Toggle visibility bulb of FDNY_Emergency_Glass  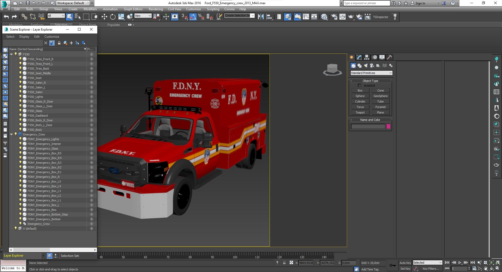[20, 148]
